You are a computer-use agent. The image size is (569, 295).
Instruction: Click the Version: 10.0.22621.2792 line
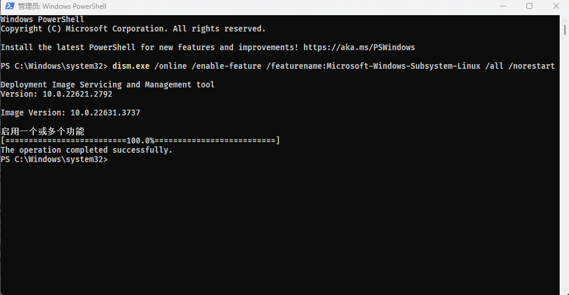tap(56, 94)
